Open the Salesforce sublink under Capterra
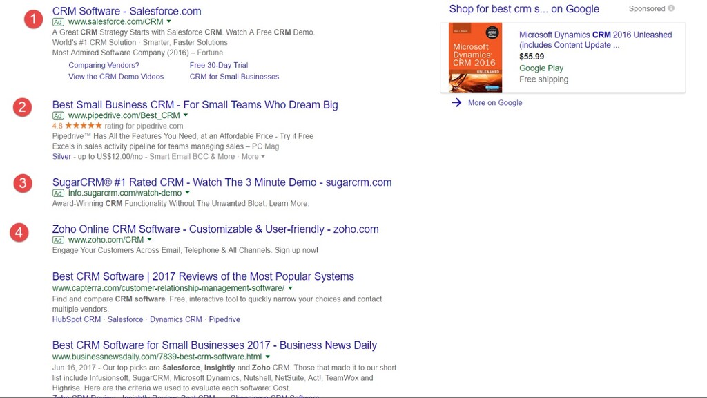This screenshot has height=398, width=707. pyautogui.click(x=125, y=319)
